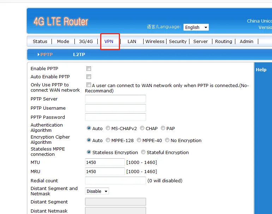This screenshot has height=214, width=272.
Task: Click the PPTP Password input field
Action: [x=115, y=117]
